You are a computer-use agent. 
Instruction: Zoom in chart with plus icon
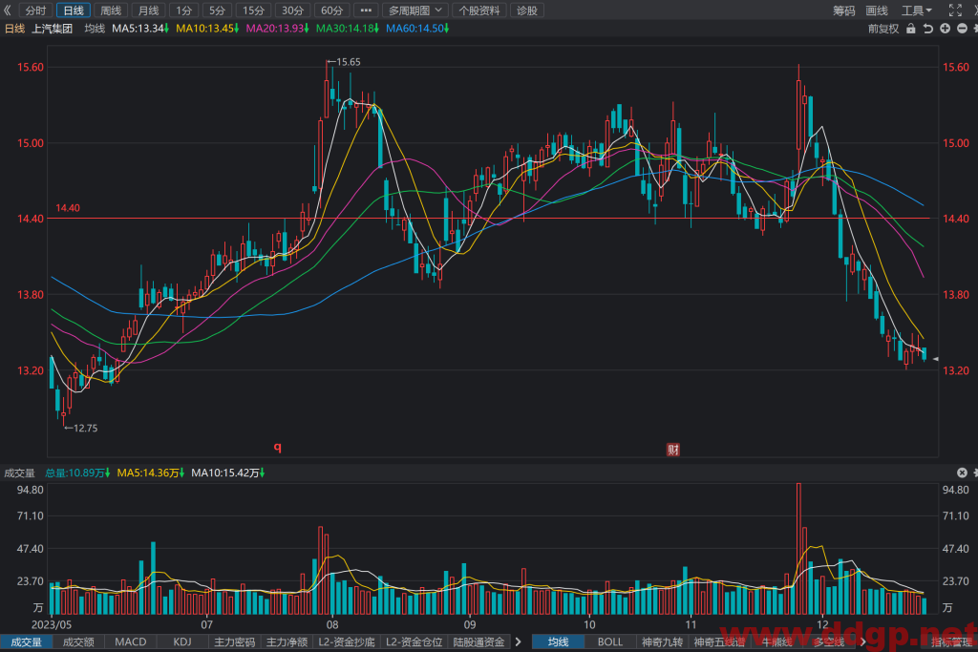[945, 29]
